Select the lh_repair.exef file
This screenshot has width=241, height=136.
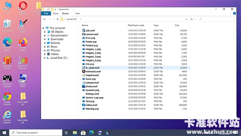pos(136,68)
